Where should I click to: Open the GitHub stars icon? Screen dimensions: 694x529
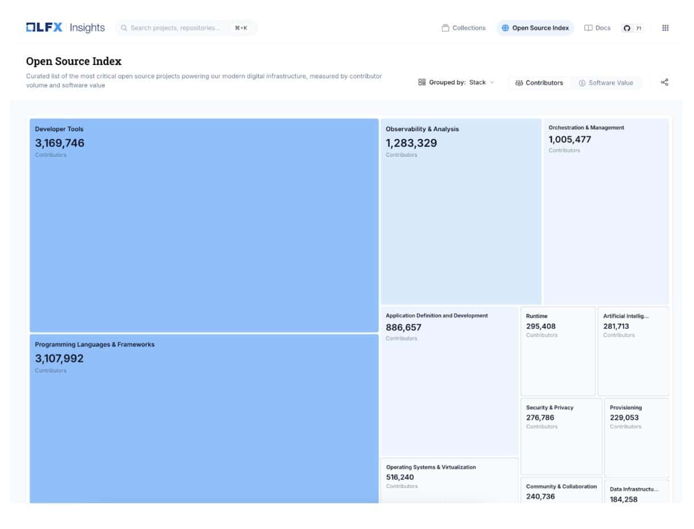(627, 28)
